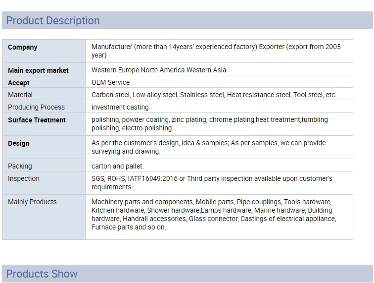
Task: Click the investment casting cell
Action: 120,107
